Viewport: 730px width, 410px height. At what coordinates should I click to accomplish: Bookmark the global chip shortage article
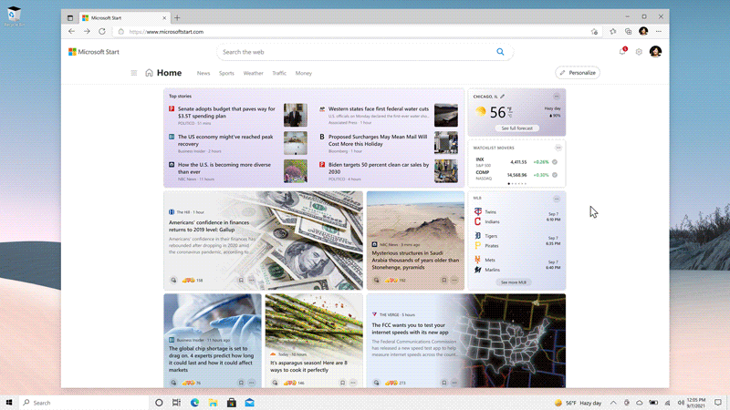241,383
